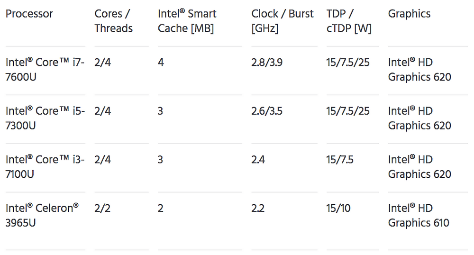Select the Intel HD Graphics 610 cell
Viewport: 474px width, 255px height.
point(419,215)
